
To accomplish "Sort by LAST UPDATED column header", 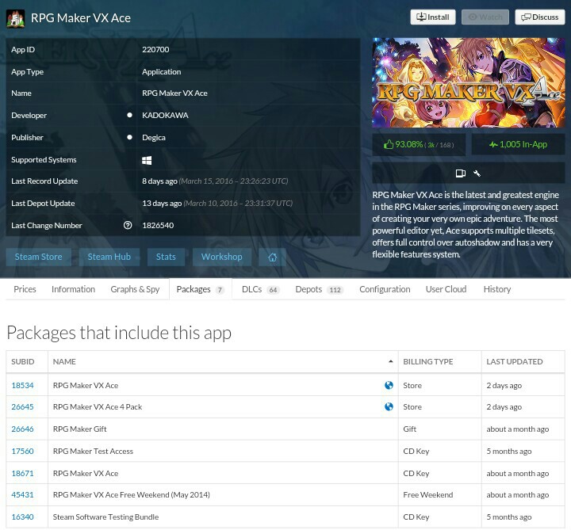I will [x=523, y=361].
